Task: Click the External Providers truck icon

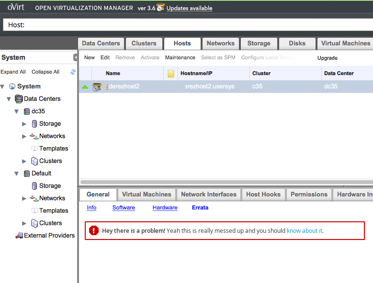Action: pyautogui.click(x=19, y=235)
